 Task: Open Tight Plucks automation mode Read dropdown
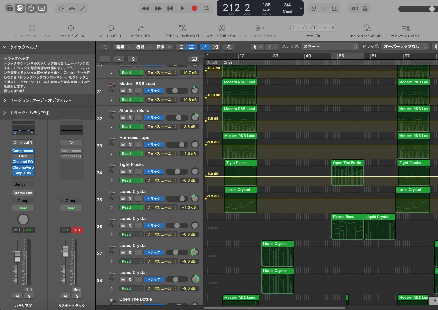(x=132, y=180)
